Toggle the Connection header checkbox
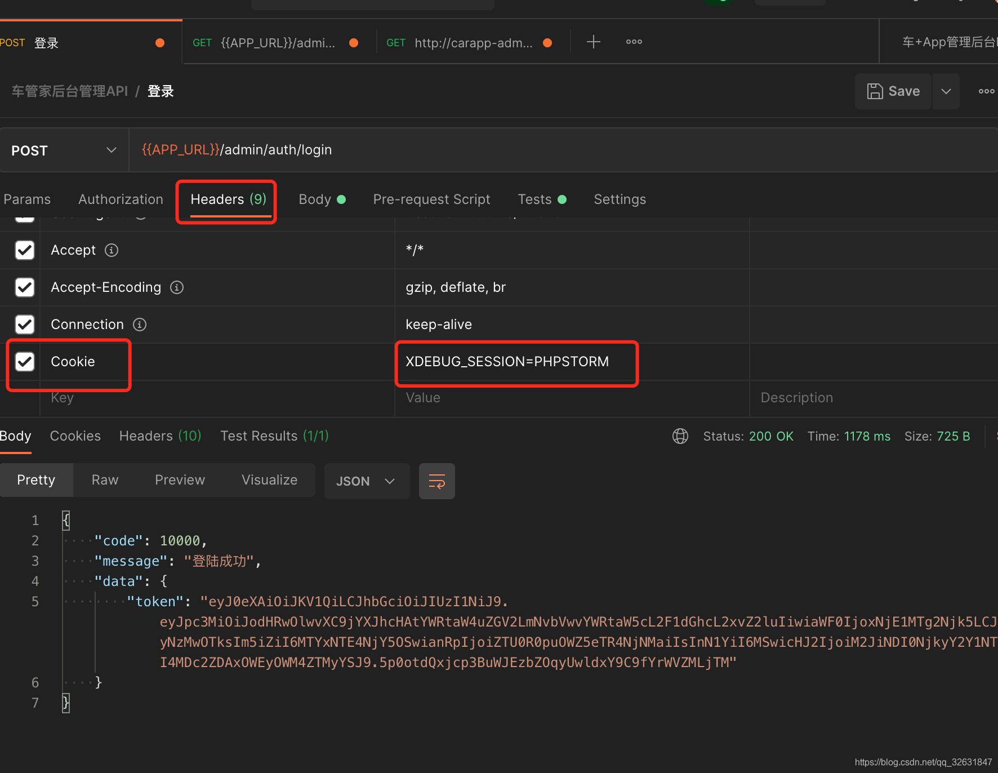Viewport: 998px width, 773px height. pyautogui.click(x=24, y=325)
